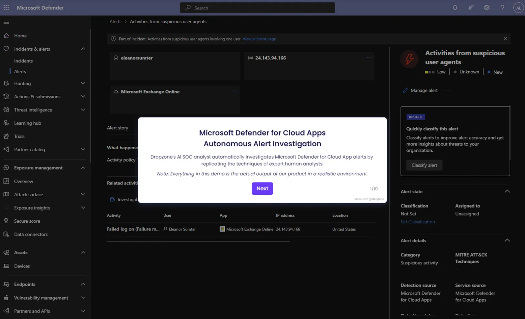The width and height of the screenshot is (525, 319).
Task: Expand the Hunting menu
Action: (x=83, y=83)
